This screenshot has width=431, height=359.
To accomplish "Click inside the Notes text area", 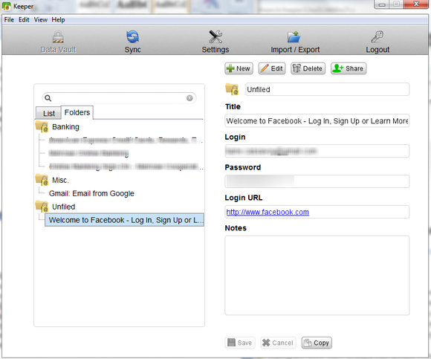I will click(317, 275).
